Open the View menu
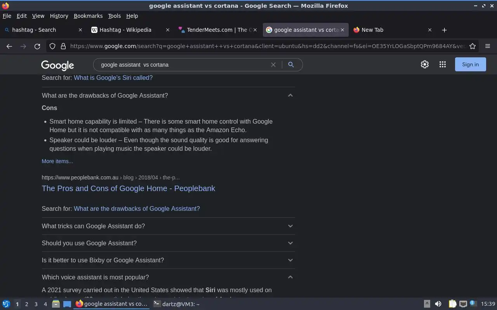This screenshot has height=310, width=497. click(x=38, y=16)
